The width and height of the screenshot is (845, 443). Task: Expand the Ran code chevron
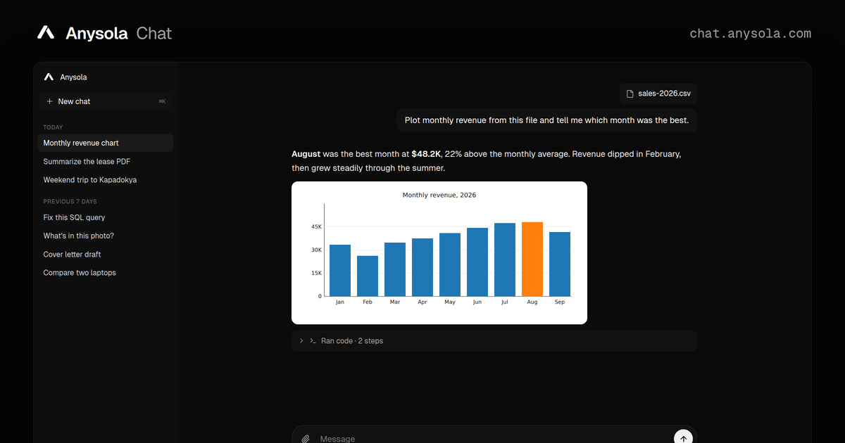(301, 341)
